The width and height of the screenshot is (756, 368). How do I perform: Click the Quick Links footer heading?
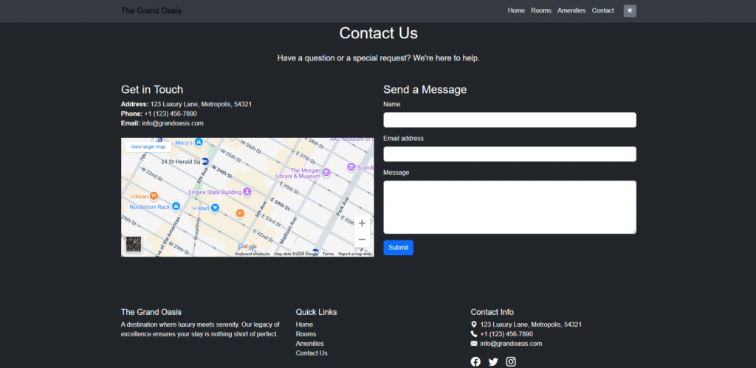[x=316, y=312]
